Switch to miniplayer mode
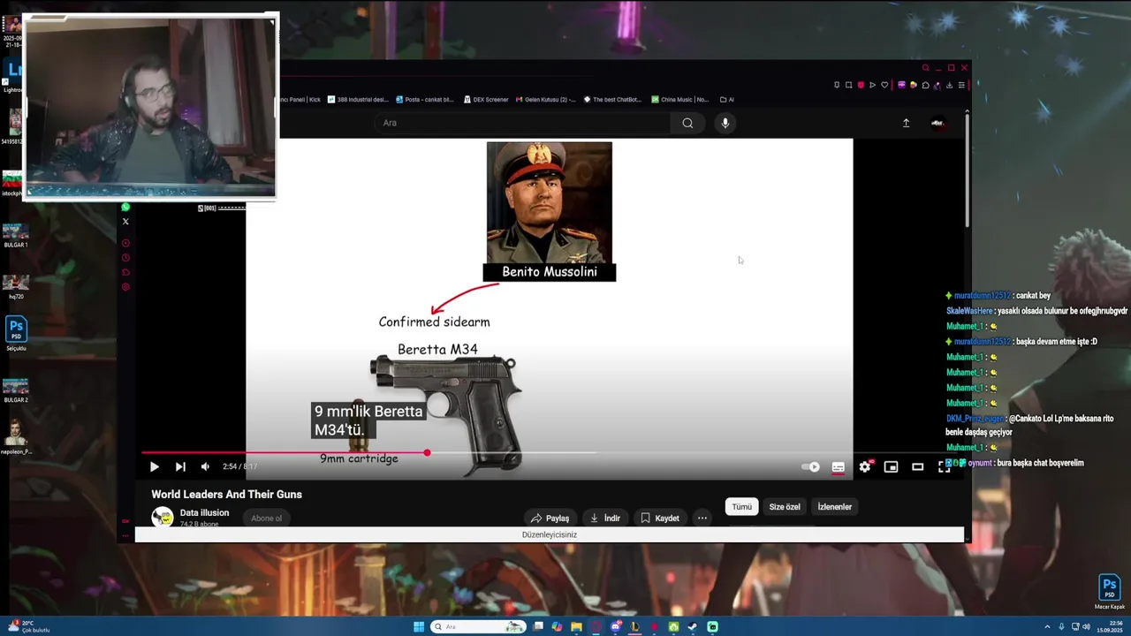The image size is (1131, 636). click(x=891, y=467)
